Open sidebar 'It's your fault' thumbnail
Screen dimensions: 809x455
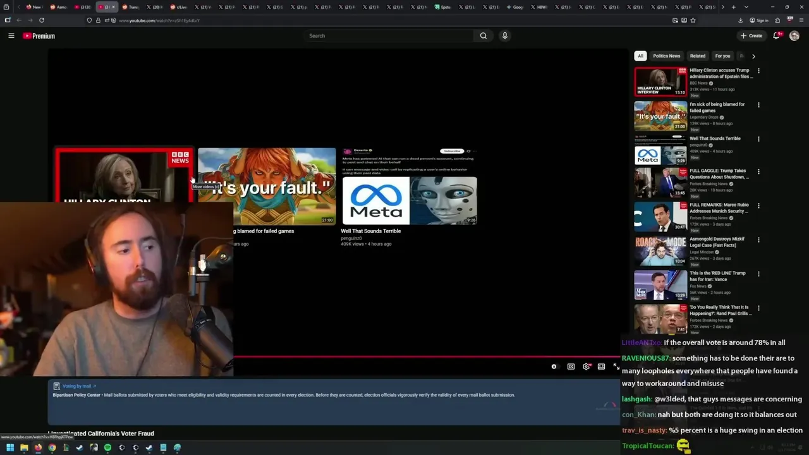pyautogui.click(x=660, y=116)
